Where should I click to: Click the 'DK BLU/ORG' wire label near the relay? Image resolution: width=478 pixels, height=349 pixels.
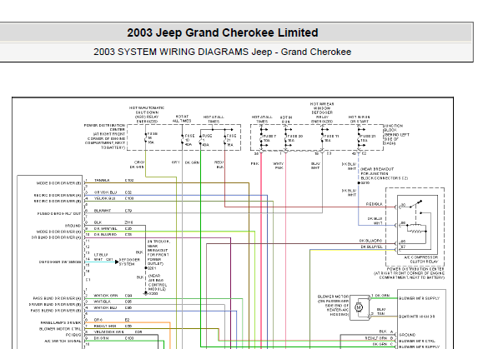(x=370, y=241)
